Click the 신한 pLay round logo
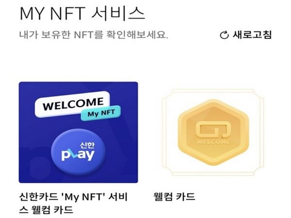 tap(79, 152)
